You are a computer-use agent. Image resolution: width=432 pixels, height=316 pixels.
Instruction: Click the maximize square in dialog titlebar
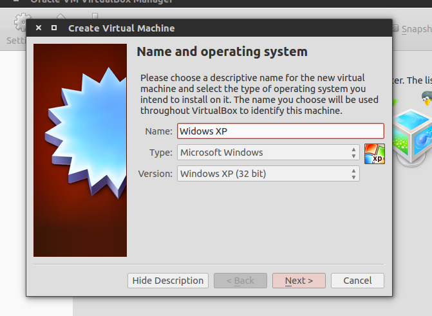click(x=54, y=28)
